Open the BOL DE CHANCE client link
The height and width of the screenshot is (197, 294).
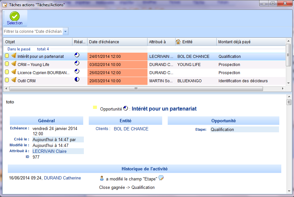tap(131, 129)
